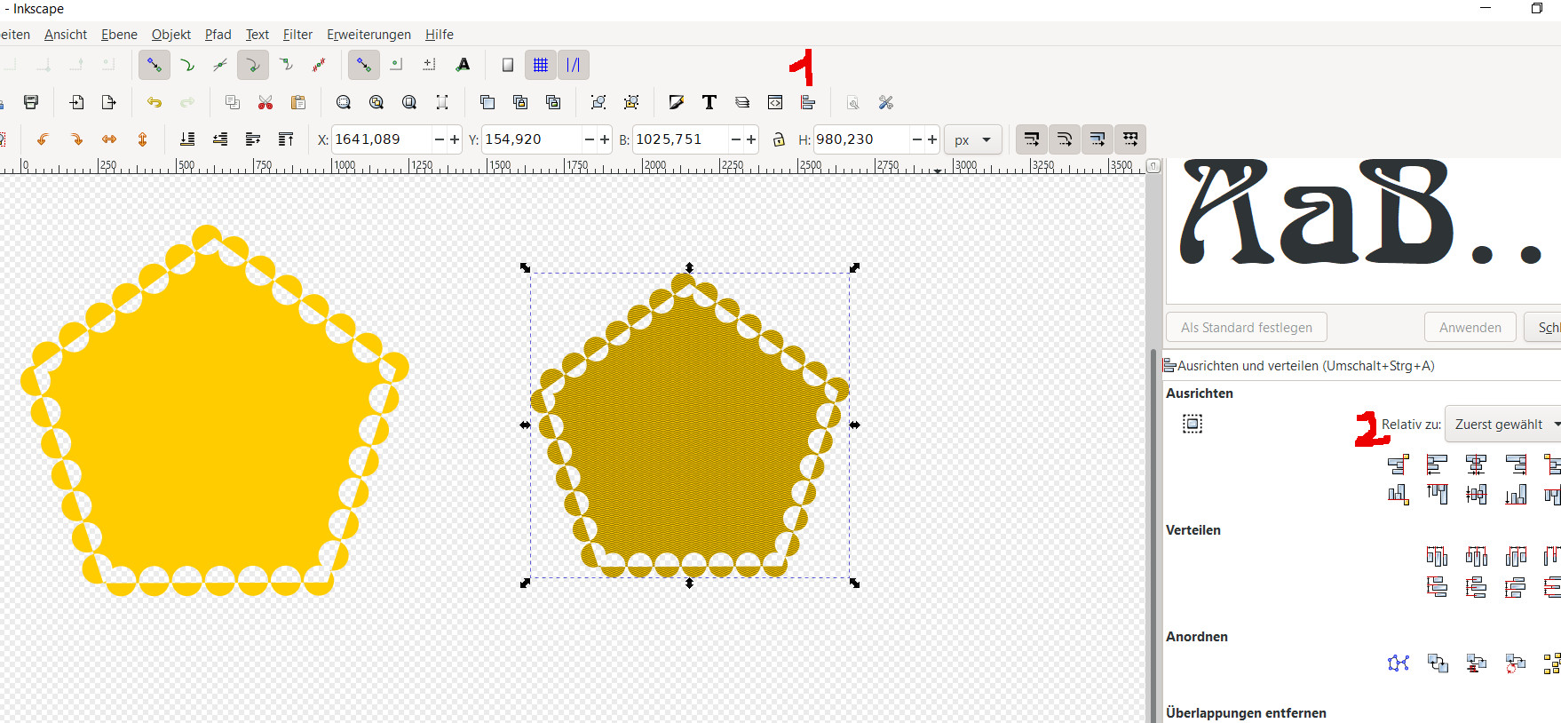This screenshot has height=723, width=1561.
Task: Toggle snap to guide lines
Action: [574, 65]
